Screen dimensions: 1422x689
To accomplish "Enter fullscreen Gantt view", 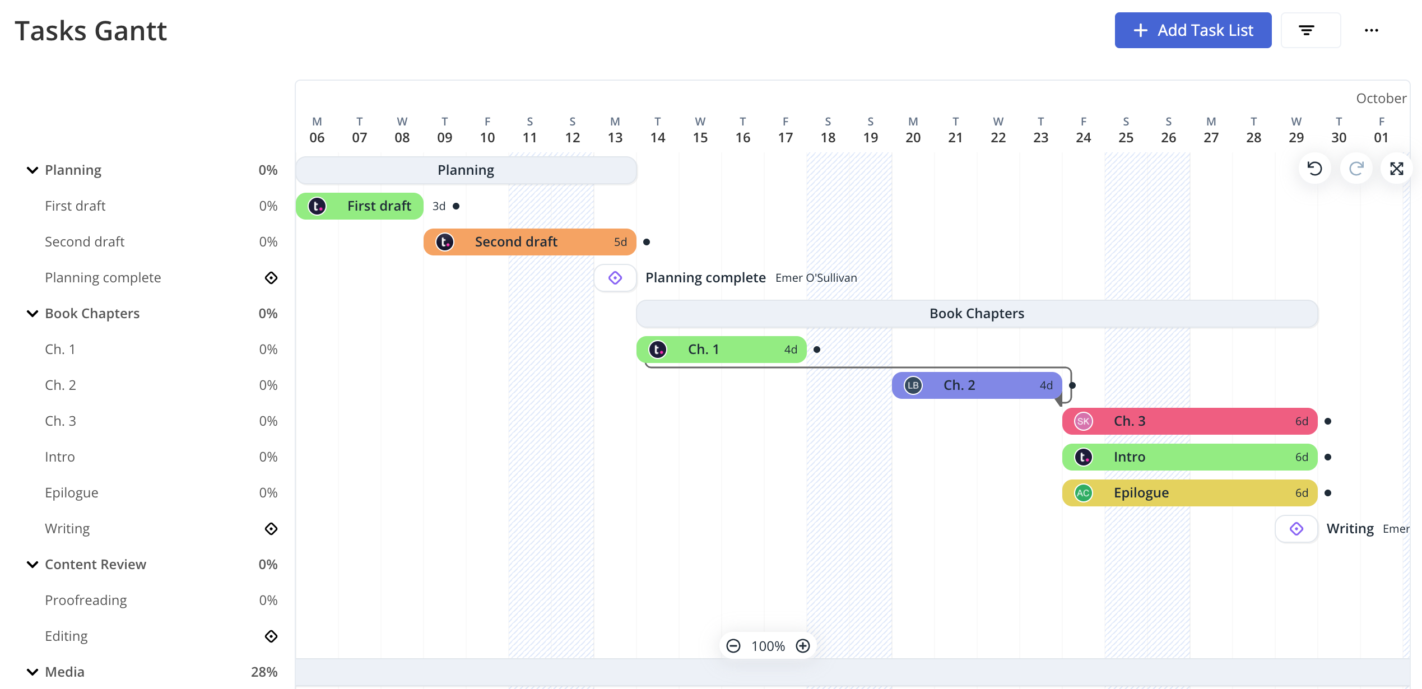I will [1397, 168].
